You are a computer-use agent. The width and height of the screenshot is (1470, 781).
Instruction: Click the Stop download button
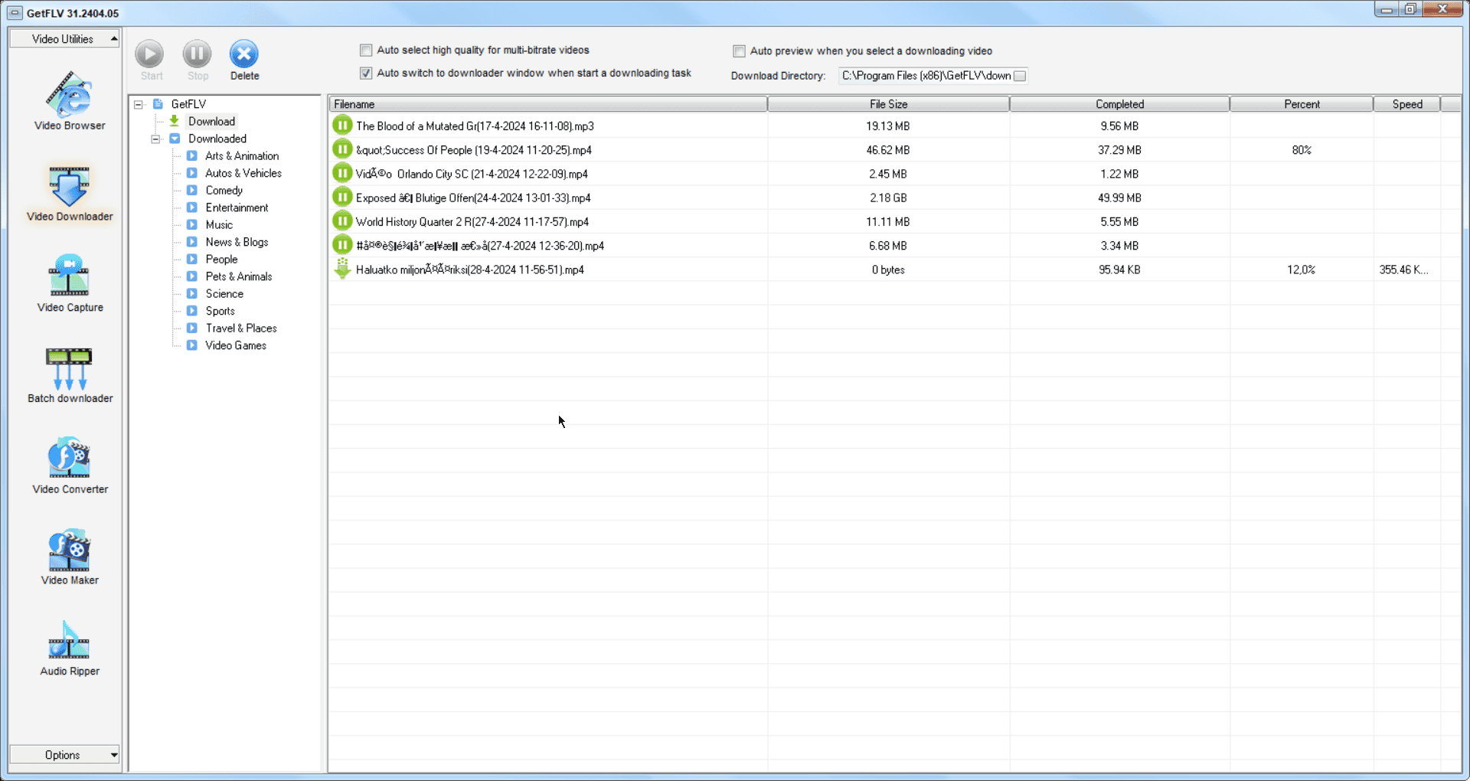198,60
